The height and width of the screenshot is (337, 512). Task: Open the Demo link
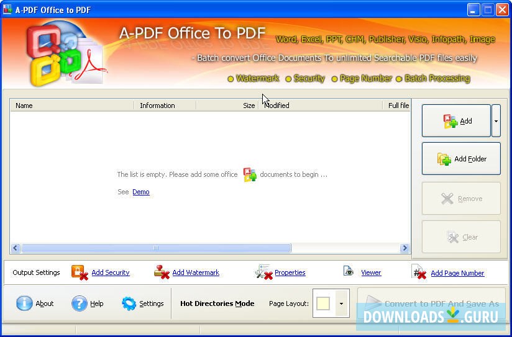coord(140,192)
